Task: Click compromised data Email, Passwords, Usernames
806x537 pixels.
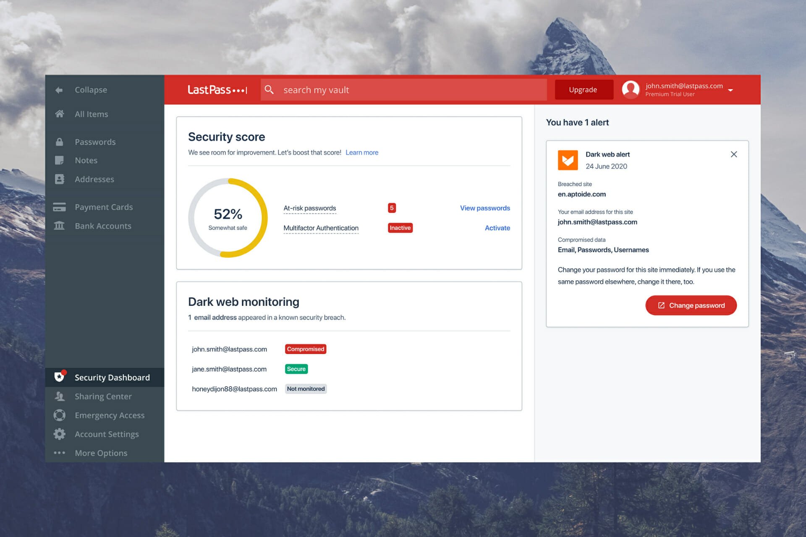Action: click(x=603, y=250)
